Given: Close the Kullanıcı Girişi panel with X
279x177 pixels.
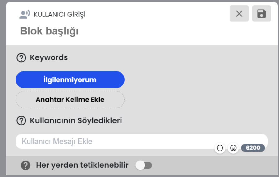Looking at the screenshot, I should tap(239, 14).
